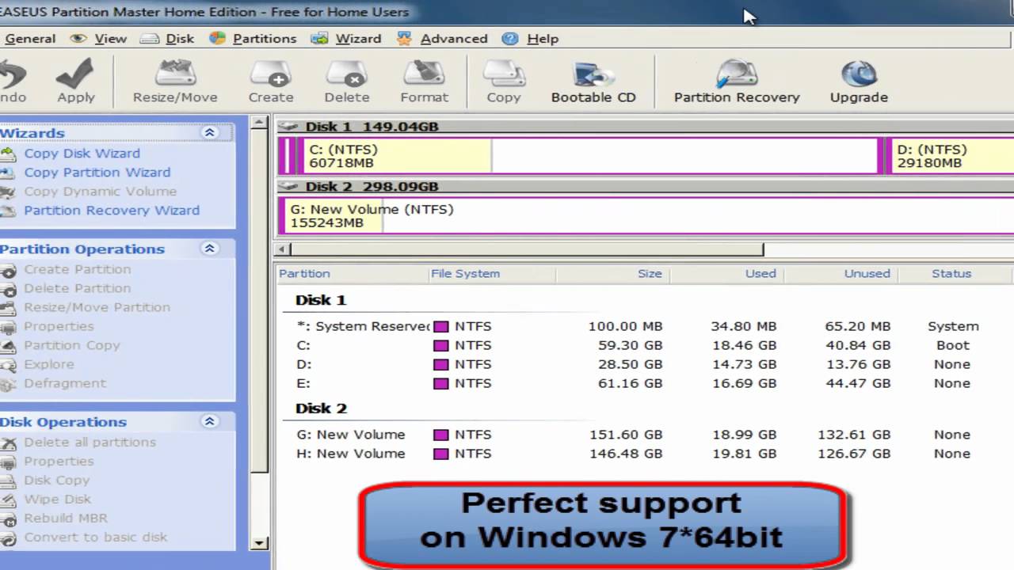1014x570 pixels.
Task: Sort by the Partition column header
Action: 351,273
